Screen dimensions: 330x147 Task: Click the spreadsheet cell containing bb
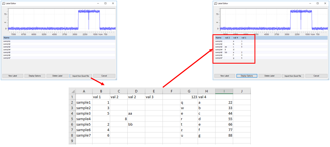(136, 124)
